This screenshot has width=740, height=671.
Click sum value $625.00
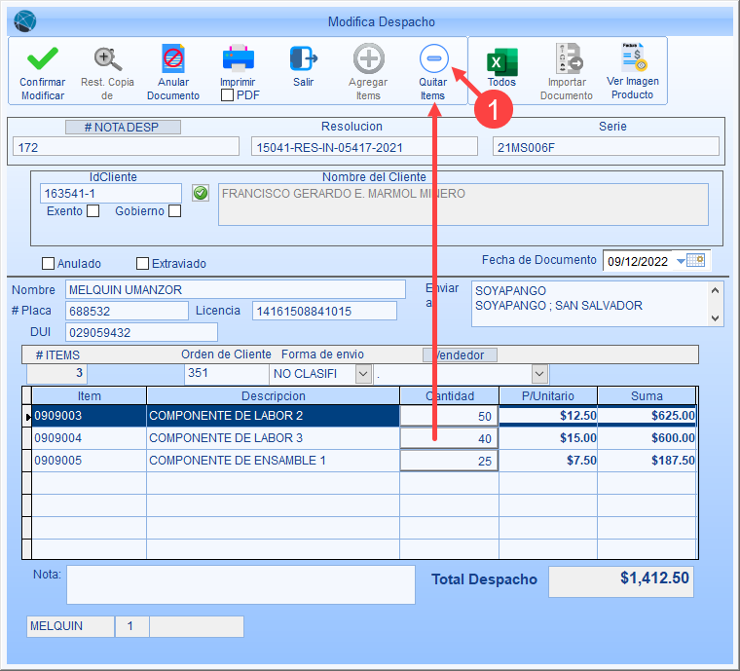click(647, 416)
